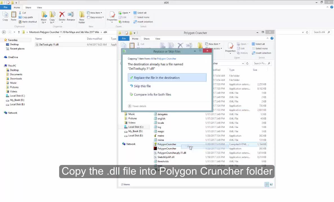Switch to details view in Polygon Cruncher status bar
Image resolution: width=334 pixels, height=202 pixels.
pos(267,184)
